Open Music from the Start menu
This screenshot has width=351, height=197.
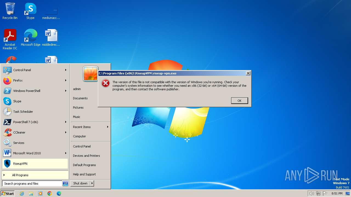click(x=77, y=117)
